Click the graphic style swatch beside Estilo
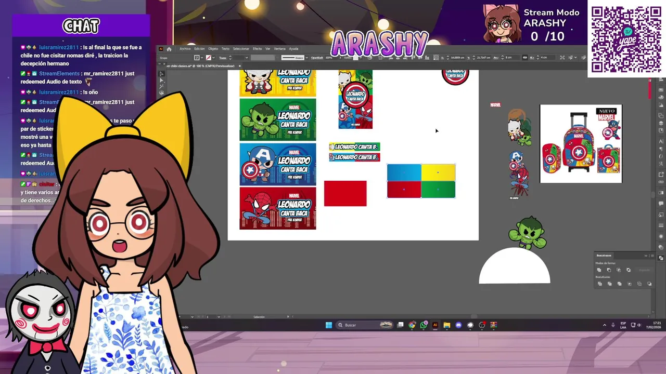The width and height of the screenshot is (666, 374). pyautogui.click(x=356, y=58)
